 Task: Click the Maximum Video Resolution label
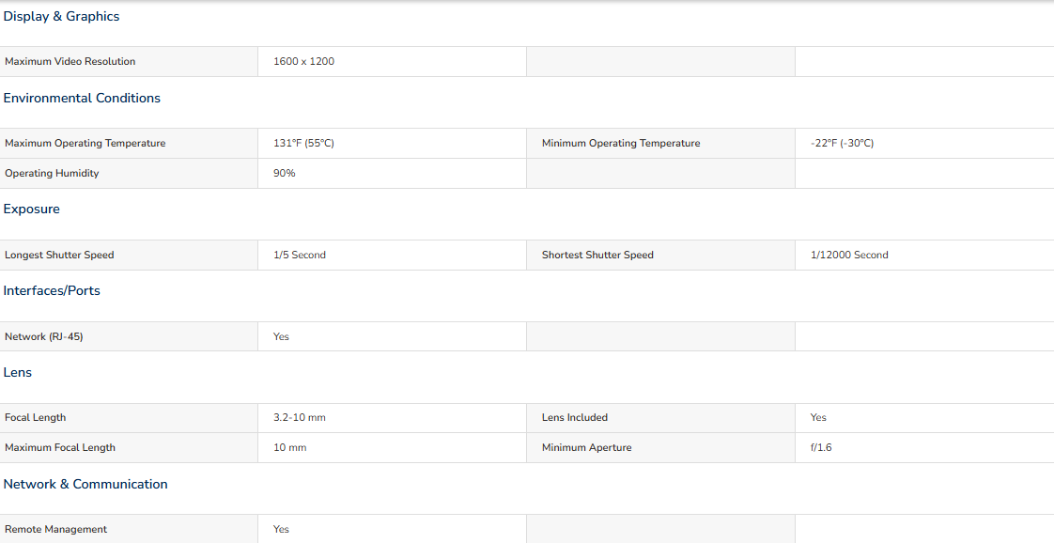(70, 61)
